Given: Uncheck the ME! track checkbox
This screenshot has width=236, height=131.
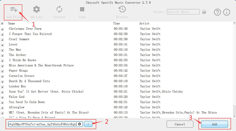Looking at the screenshot, I should coord(2,113).
